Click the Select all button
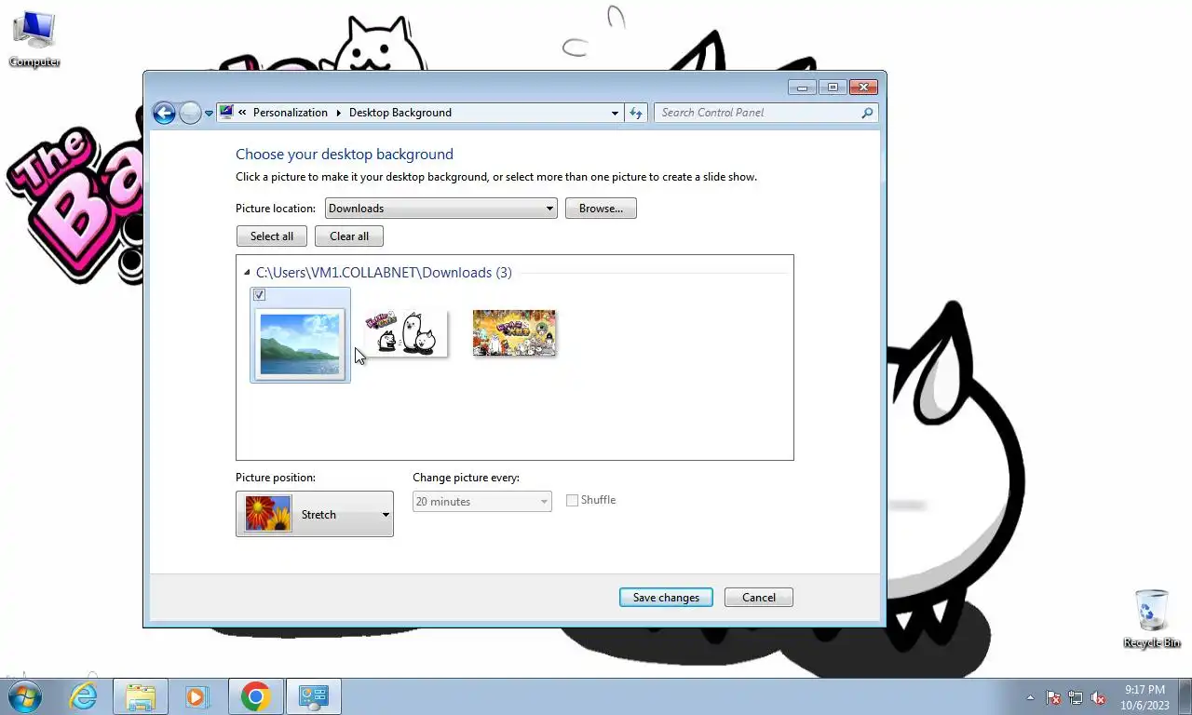The image size is (1192, 715). coord(272,236)
